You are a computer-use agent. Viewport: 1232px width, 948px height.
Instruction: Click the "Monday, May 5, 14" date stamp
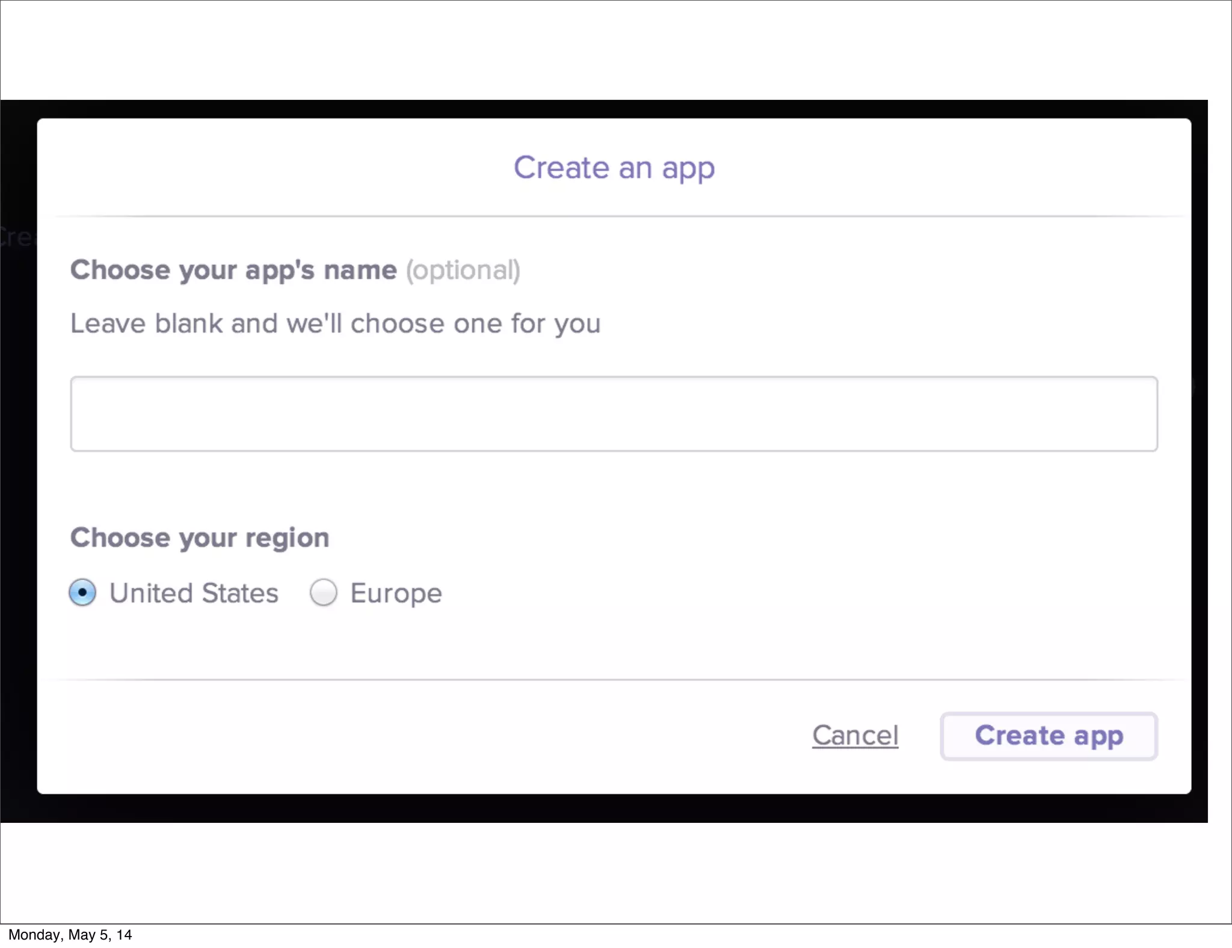70,935
